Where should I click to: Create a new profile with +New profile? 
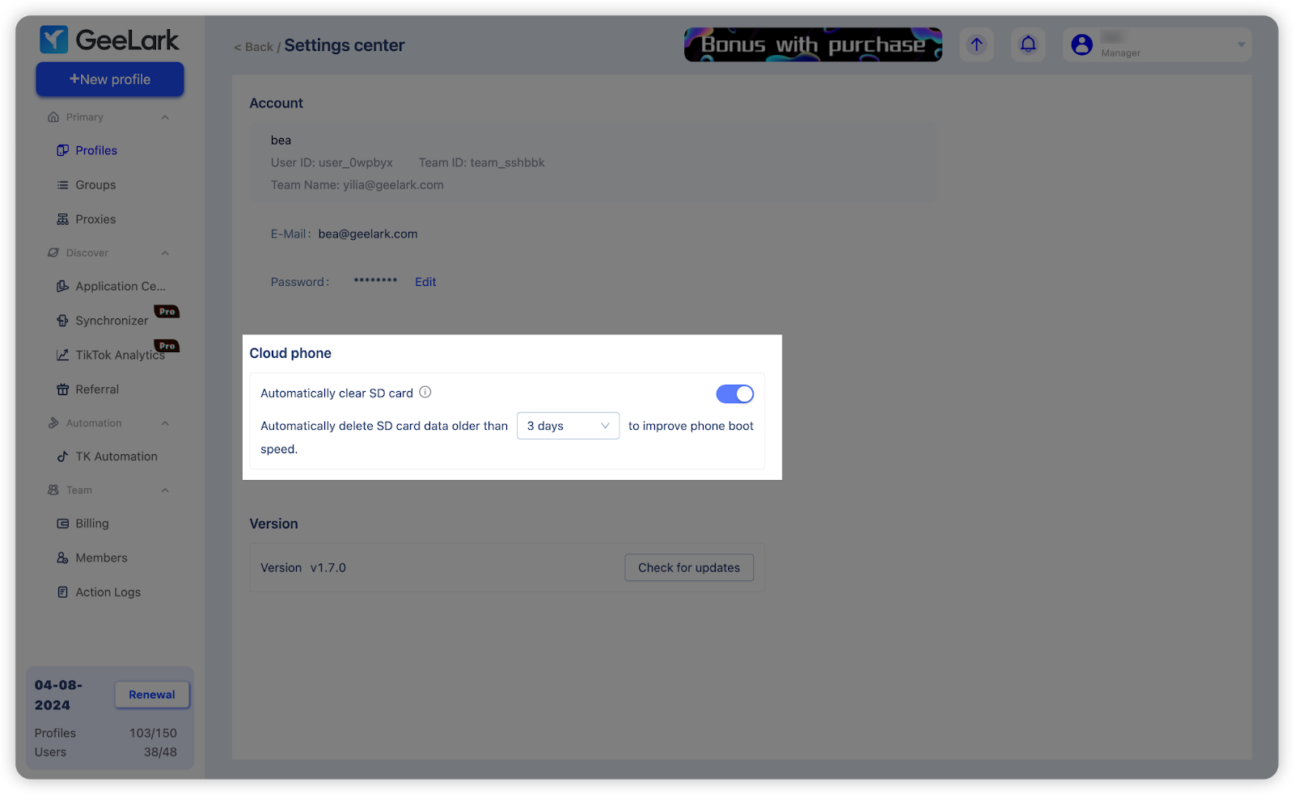pyautogui.click(x=110, y=79)
